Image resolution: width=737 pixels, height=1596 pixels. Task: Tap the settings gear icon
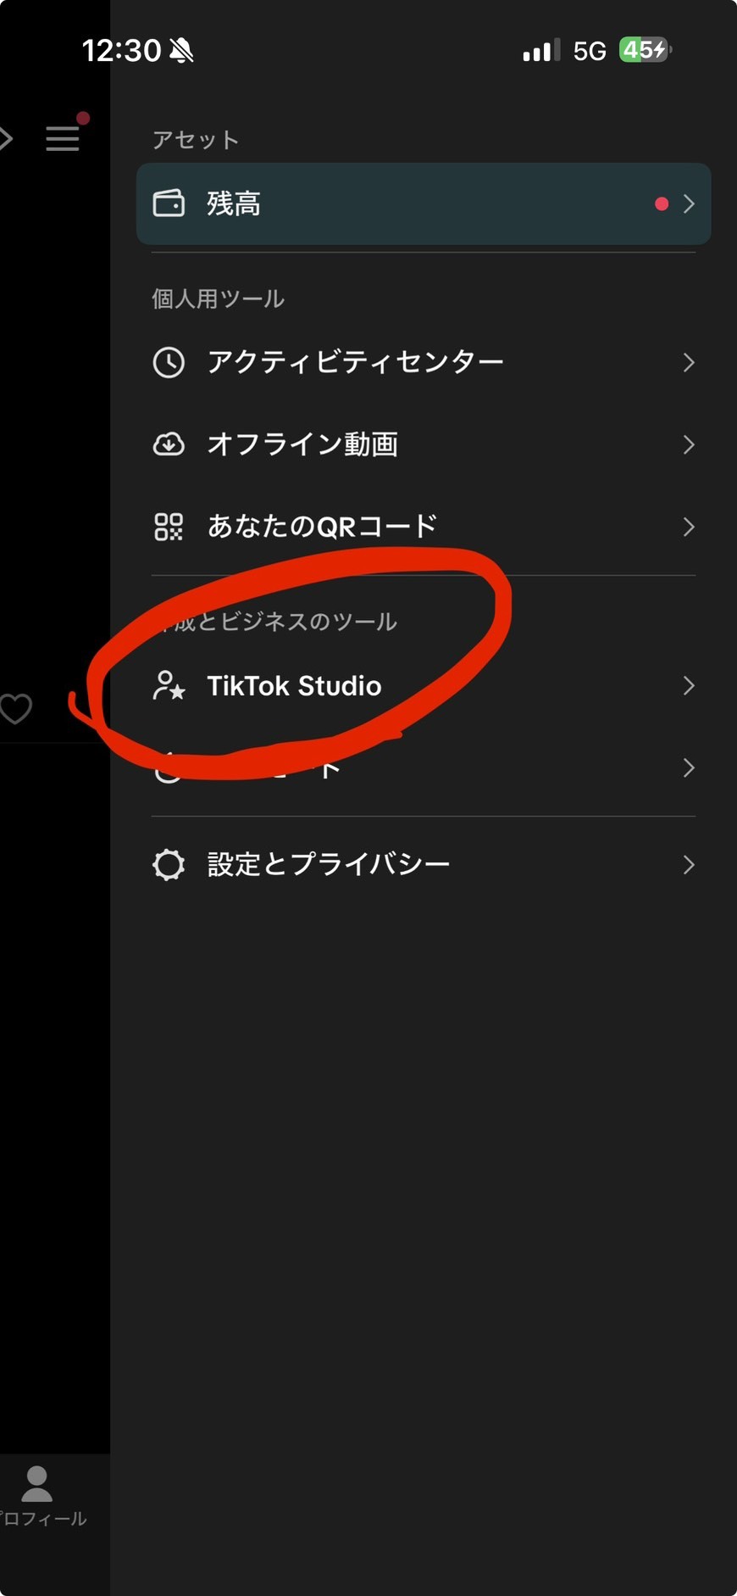pyautogui.click(x=169, y=865)
